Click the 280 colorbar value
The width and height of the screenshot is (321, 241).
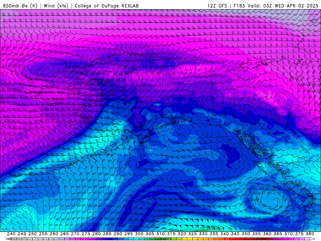96,234
